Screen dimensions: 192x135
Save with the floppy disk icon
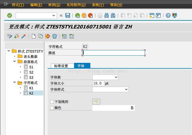tap(68, 15)
